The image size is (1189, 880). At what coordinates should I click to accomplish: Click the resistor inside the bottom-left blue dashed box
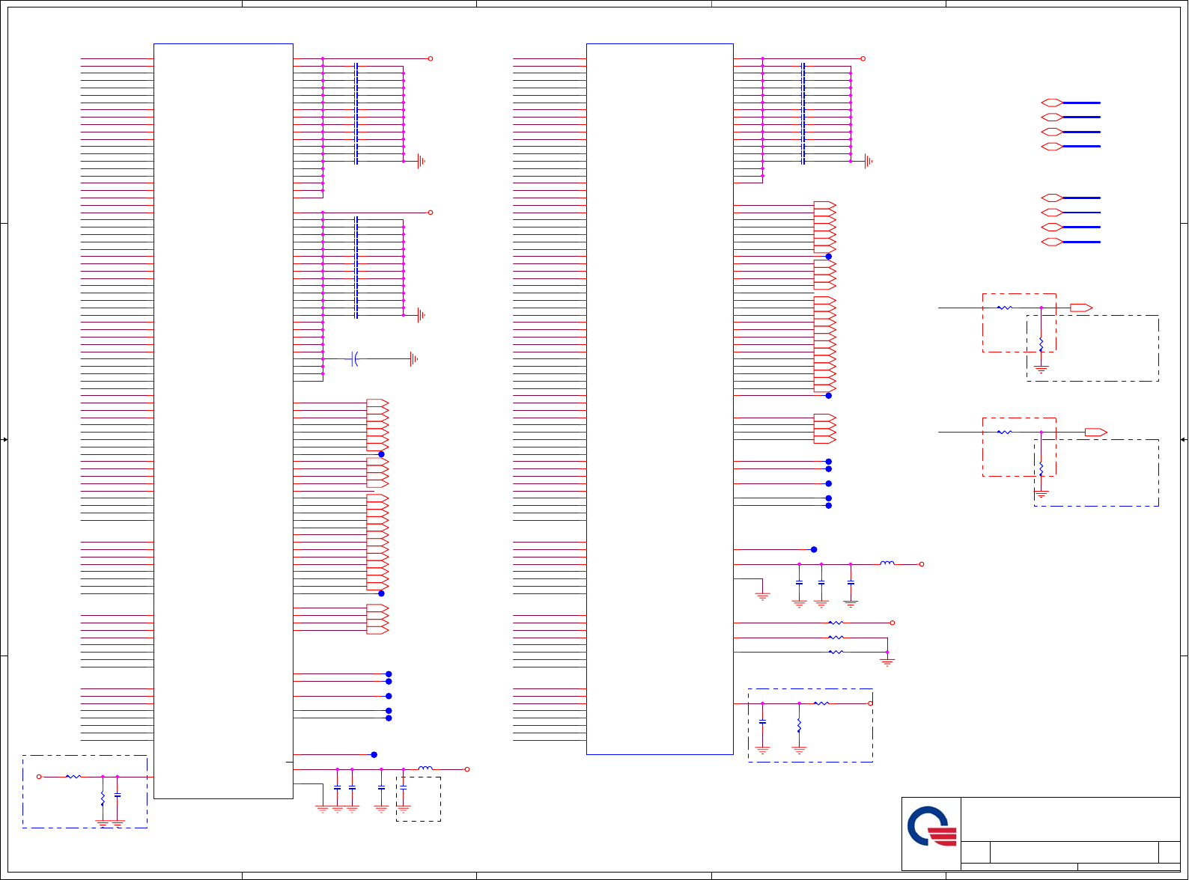point(73,777)
